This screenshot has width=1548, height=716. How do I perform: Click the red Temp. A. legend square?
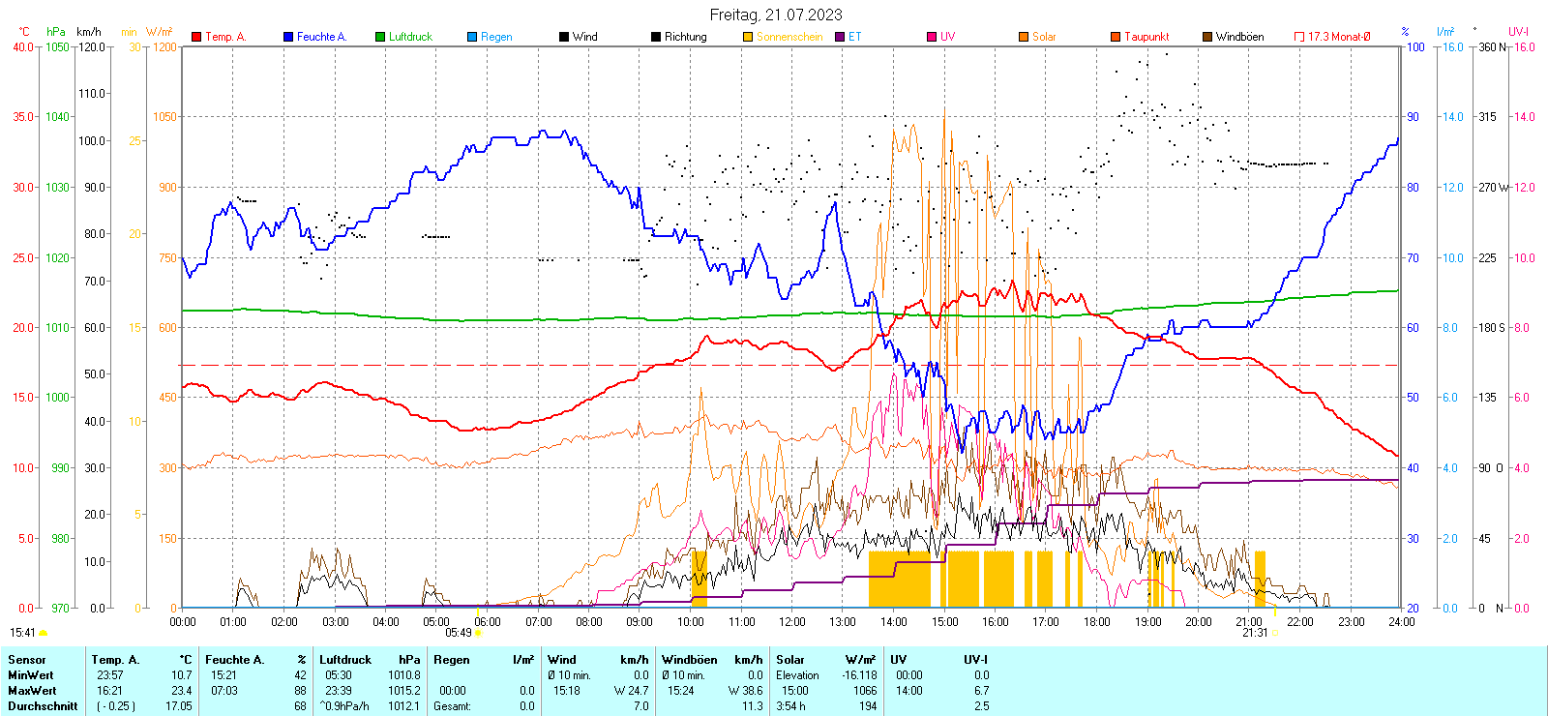[196, 37]
